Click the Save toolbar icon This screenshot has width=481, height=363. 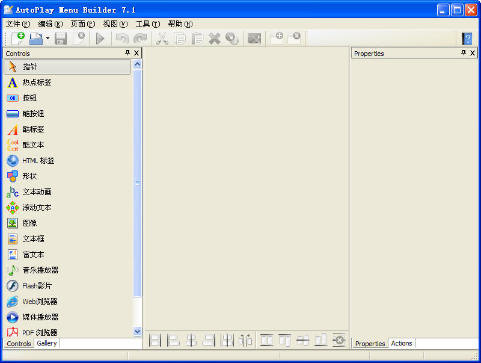coord(60,38)
